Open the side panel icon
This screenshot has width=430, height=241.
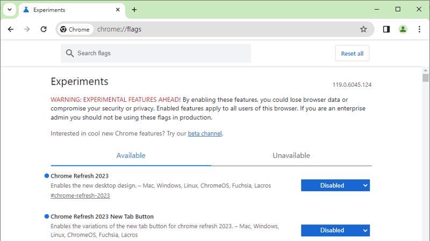coord(386,29)
